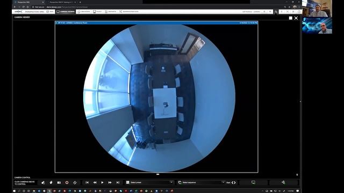The height and width of the screenshot is (193, 344).
Task: Click the browser profile avatar
Action: point(295,7)
